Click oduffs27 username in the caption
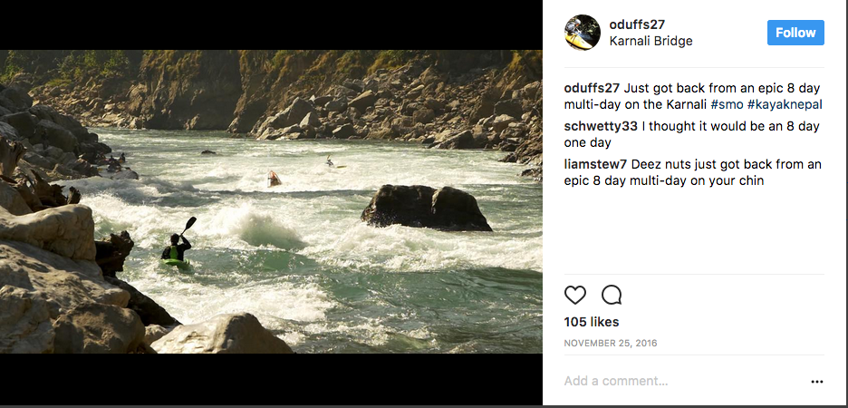The image size is (848, 408). coord(592,88)
